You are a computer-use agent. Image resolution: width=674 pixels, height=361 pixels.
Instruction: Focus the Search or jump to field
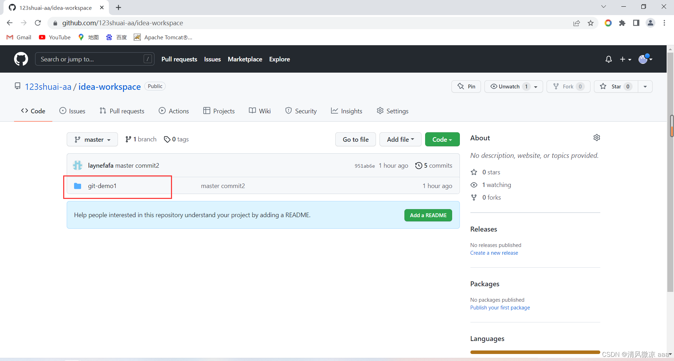[95, 59]
